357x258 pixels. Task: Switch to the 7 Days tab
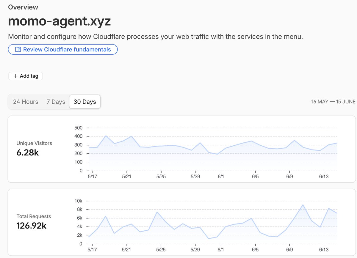click(x=56, y=102)
